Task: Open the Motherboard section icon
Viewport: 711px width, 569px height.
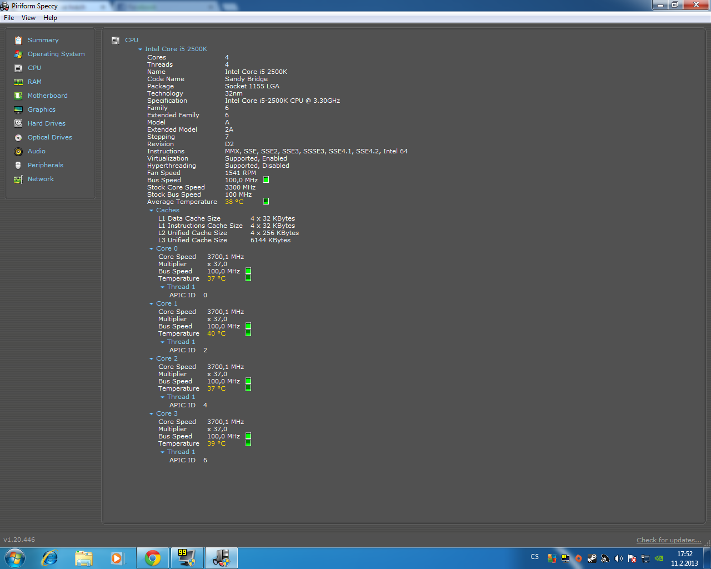Action: click(x=18, y=96)
